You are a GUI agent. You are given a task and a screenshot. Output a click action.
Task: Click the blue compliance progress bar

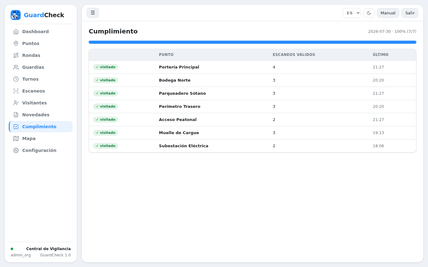[253, 42]
